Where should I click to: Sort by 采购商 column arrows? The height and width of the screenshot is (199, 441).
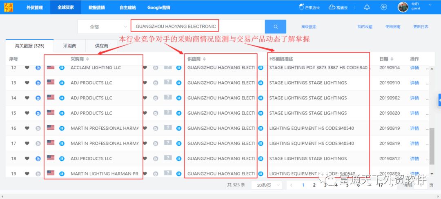(87, 59)
